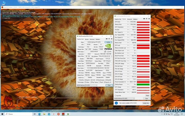Click the BIOS export share icon

coord(105,52)
